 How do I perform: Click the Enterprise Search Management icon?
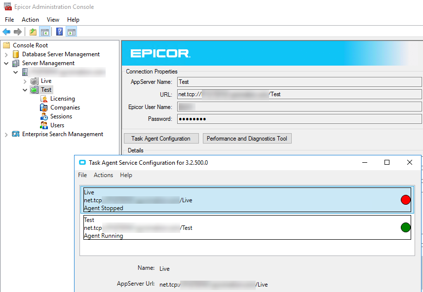coord(16,134)
